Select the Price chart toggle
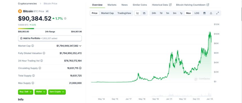Image resolution: width=242 pixels, height=103 pixels. 95,13
